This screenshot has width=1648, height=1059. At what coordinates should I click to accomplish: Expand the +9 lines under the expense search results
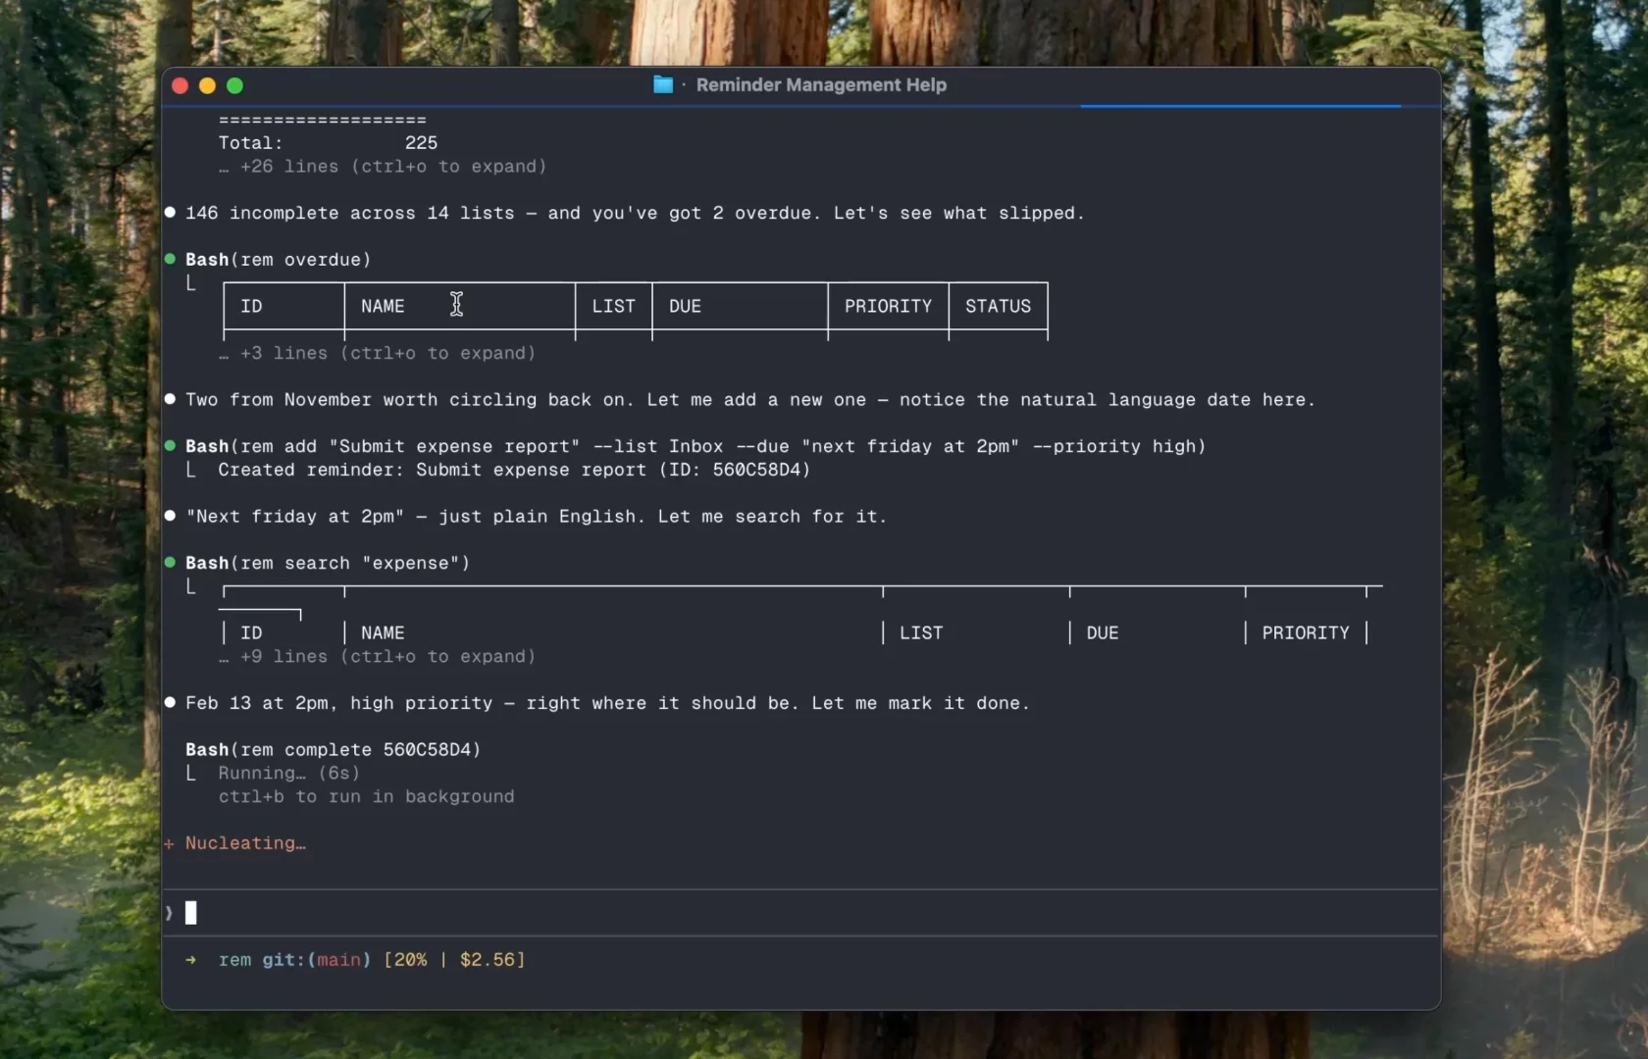click(x=377, y=657)
